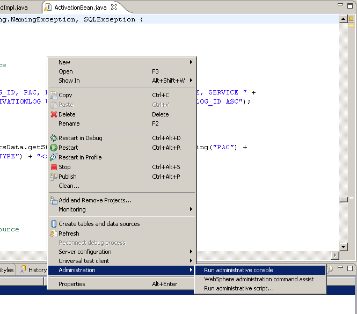
Task: Expand the Administration submenu arrow
Action: [x=191, y=270]
